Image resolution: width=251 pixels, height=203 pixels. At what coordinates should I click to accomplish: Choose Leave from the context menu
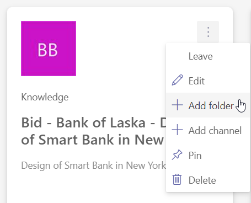208,56
